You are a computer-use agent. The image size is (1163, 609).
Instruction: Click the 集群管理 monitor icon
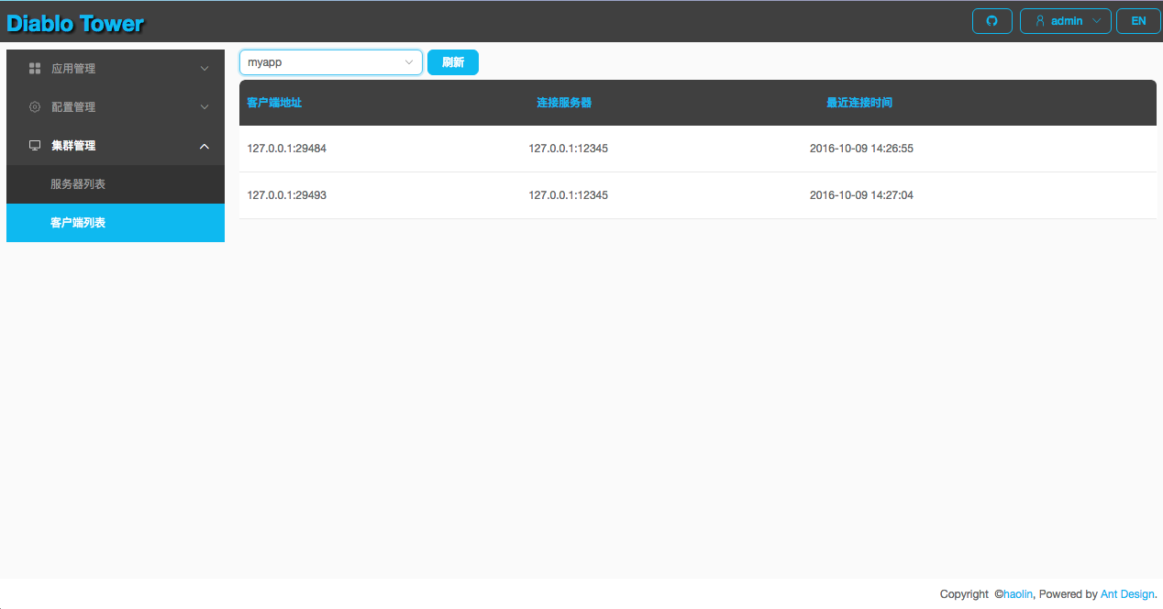coord(35,146)
